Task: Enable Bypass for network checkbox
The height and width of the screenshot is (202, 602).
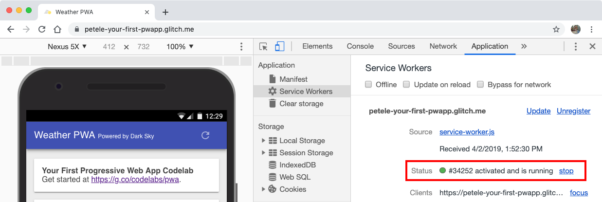Action: pyautogui.click(x=480, y=85)
